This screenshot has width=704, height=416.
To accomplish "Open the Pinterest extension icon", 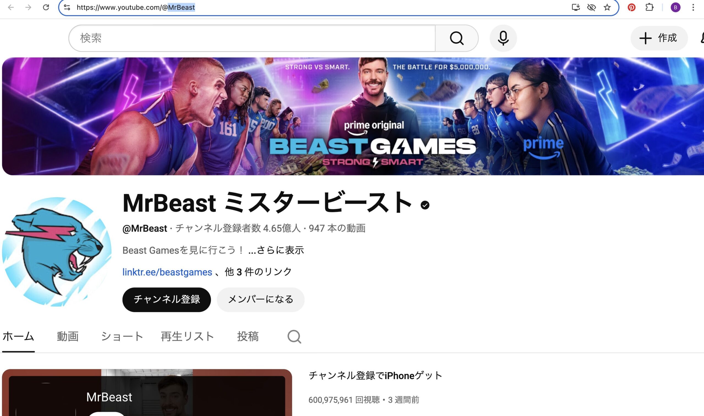I will pyautogui.click(x=631, y=7).
